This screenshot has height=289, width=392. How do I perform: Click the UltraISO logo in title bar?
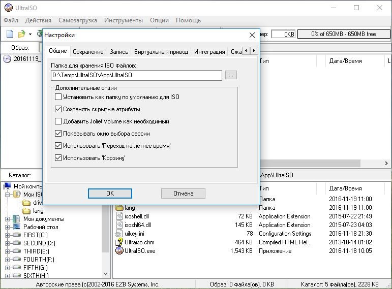[9, 8]
